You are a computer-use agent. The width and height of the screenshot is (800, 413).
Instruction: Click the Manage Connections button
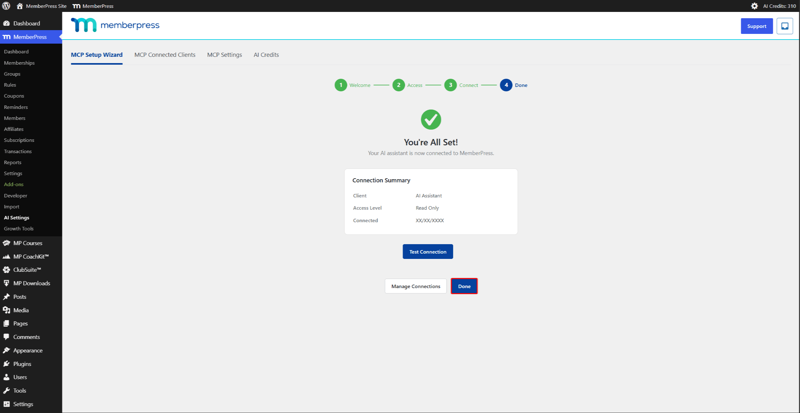coord(415,286)
